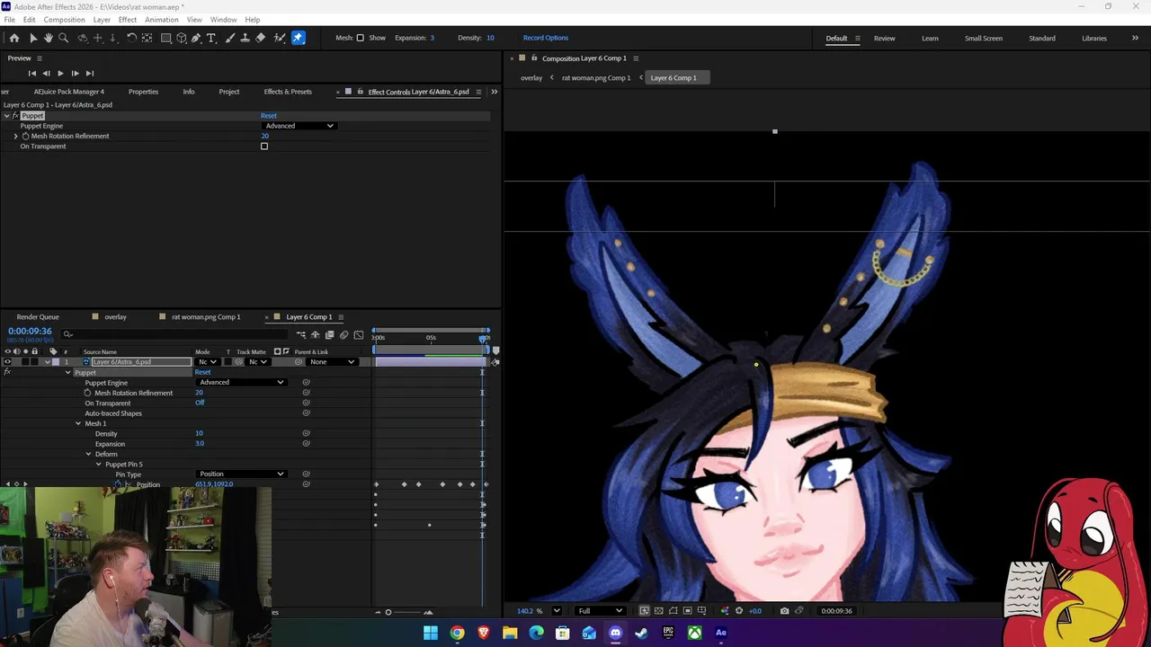Open the Pin Type Position dropdown
Image resolution: width=1151 pixels, height=647 pixels.
pyautogui.click(x=241, y=474)
